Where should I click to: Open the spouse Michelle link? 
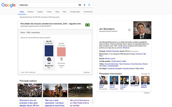click(113, 51)
